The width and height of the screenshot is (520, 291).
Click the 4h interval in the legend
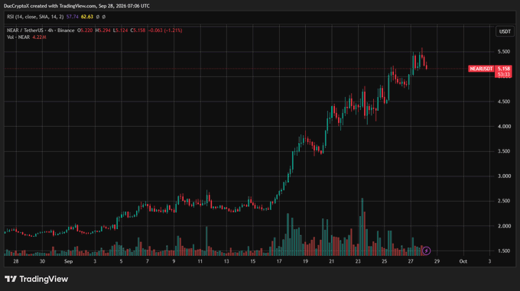50,30
